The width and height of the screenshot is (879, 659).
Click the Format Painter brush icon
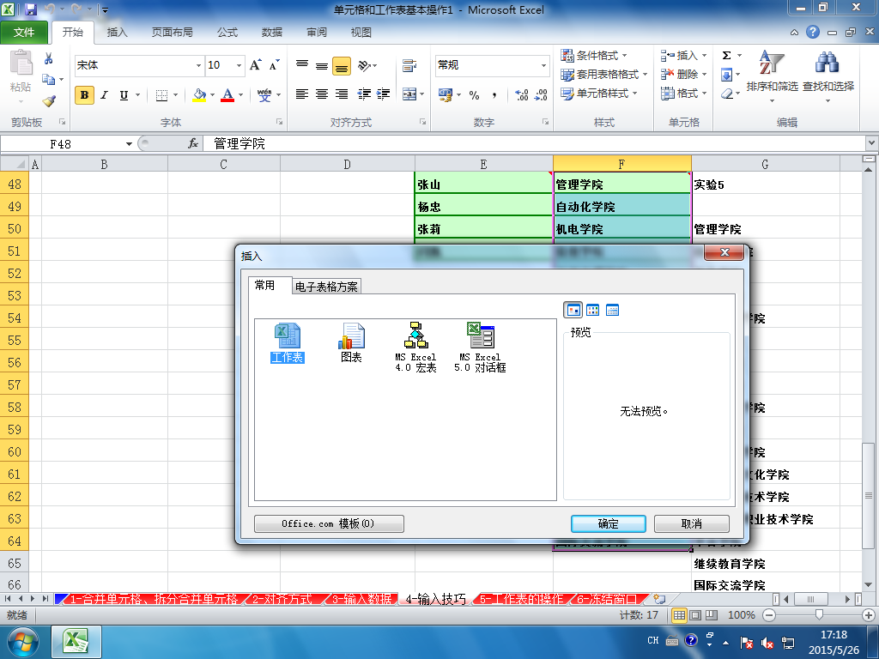(x=49, y=101)
